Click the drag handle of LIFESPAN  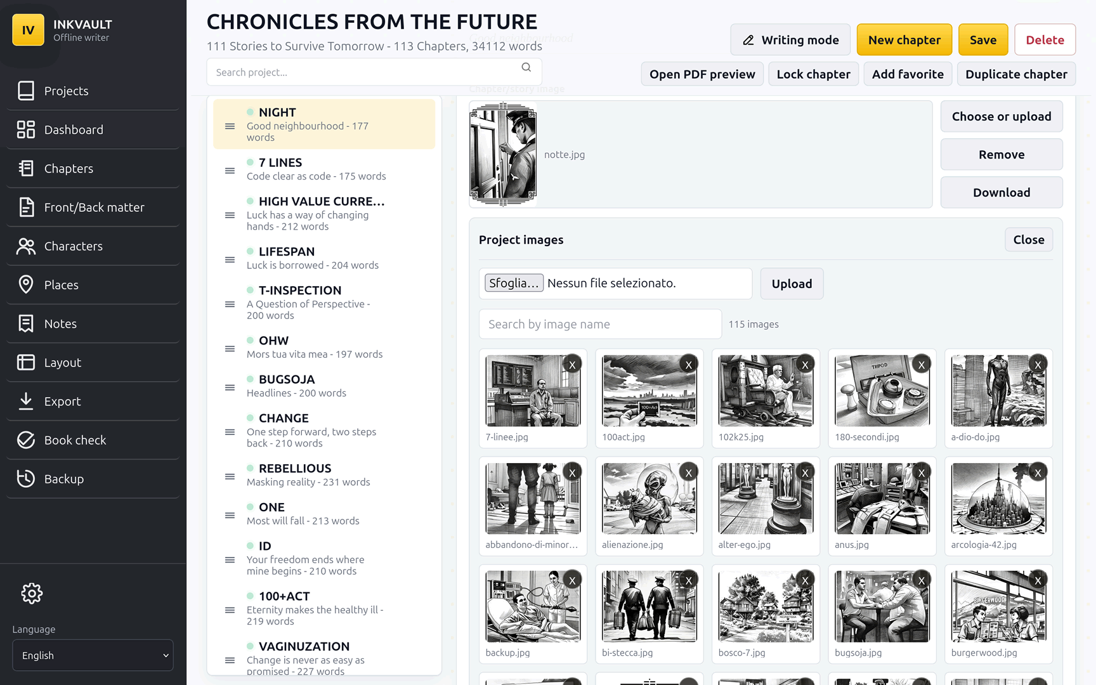[230, 259]
